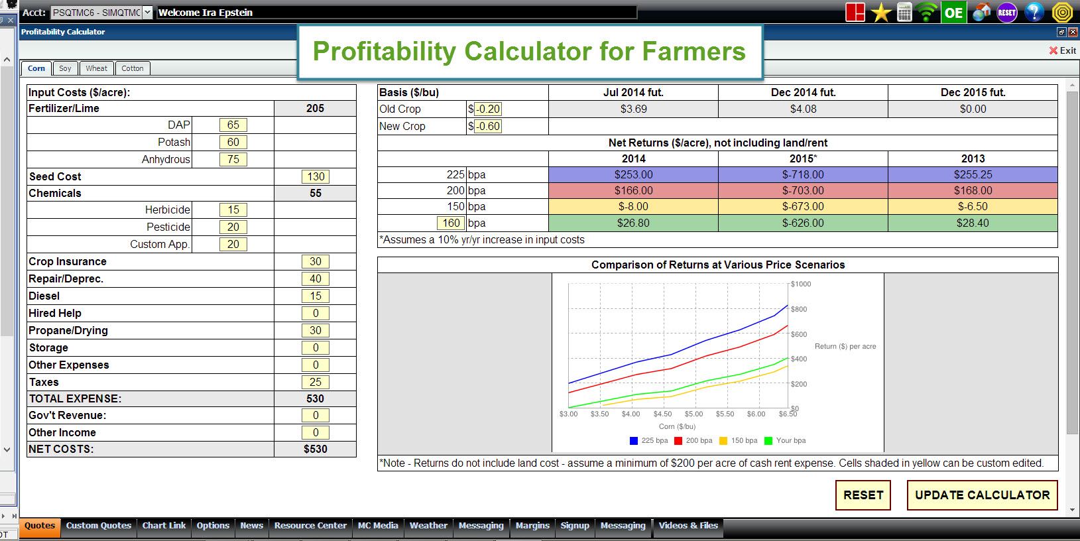The width and height of the screenshot is (1080, 541).
Task: Click the TOTAL EXPENSE value 530
Action: (315, 398)
